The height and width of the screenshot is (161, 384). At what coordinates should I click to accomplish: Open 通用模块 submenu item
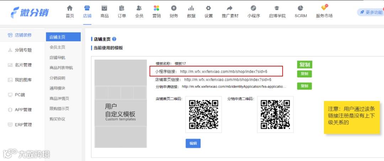pos(57,88)
